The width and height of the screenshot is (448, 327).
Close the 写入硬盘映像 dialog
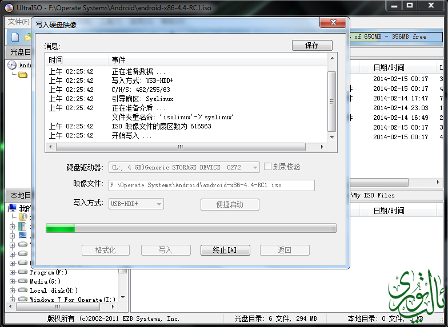[x=333, y=22]
